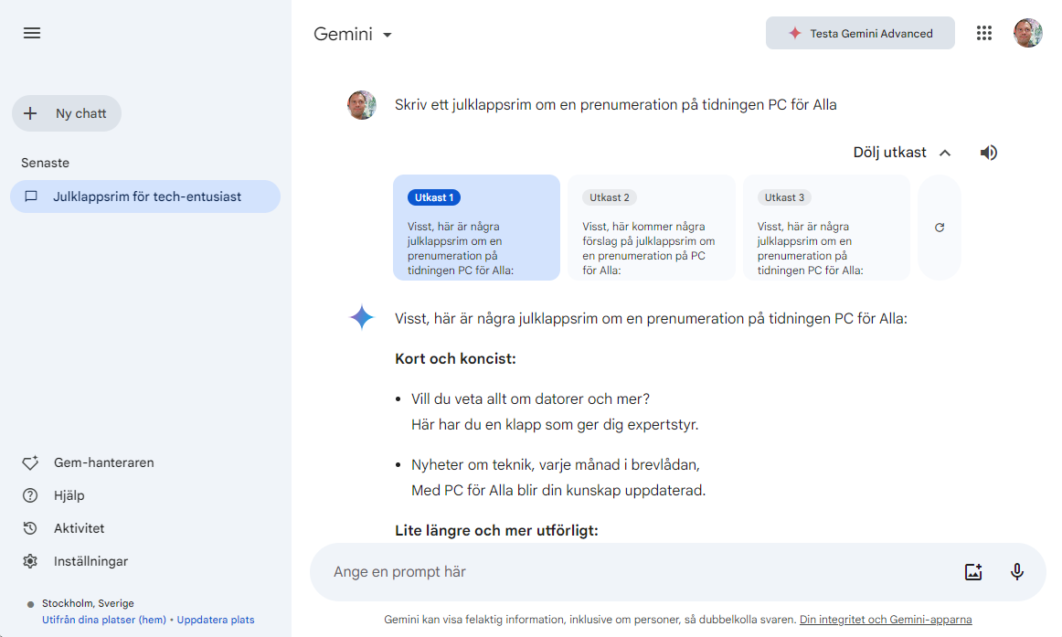Screen dimensions: 1062x637
Task: Open Inställningar settings
Action: [90, 561]
